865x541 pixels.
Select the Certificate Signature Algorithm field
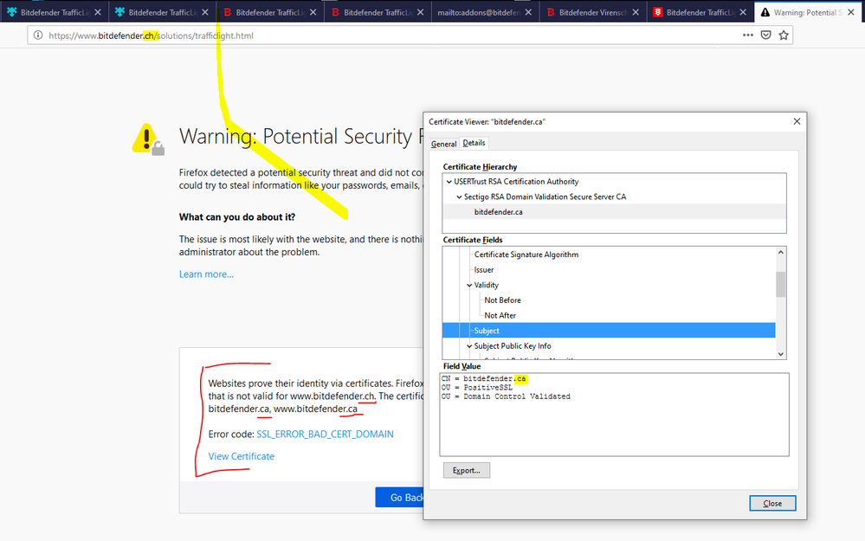tap(526, 254)
